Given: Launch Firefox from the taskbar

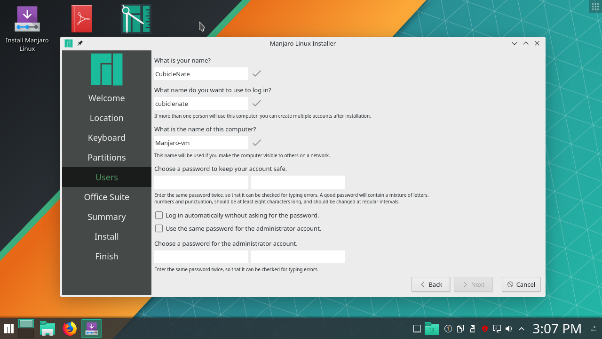Looking at the screenshot, I should pyautogui.click(x=69, y=328).
